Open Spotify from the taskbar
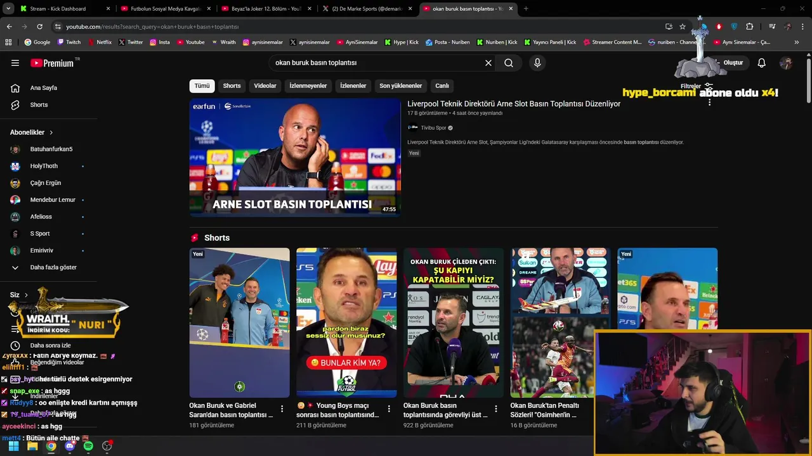 pyautogui.click(x=88, y=446)
